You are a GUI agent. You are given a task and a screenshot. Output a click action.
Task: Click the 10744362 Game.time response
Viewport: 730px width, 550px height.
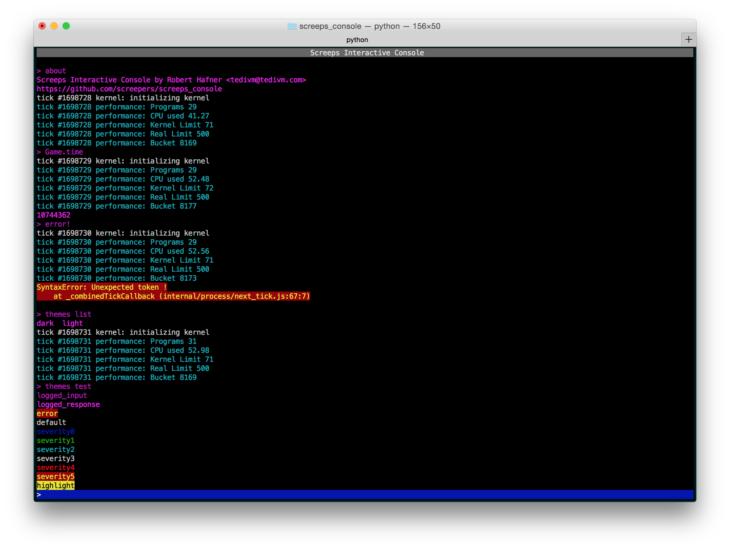(54, 215)
